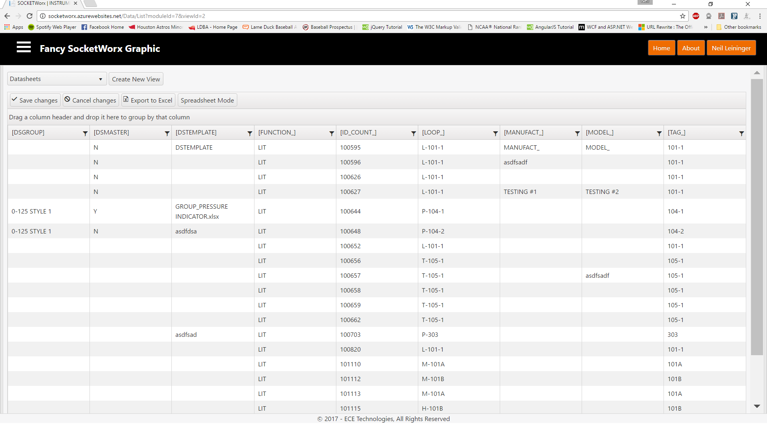The height and width of the screenshot is (431, 767).
Task: Open filter for LOOP_ column
Action: tap(495, 133)
